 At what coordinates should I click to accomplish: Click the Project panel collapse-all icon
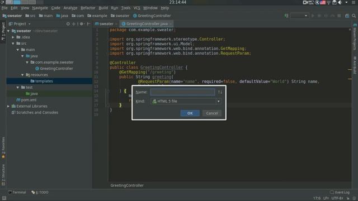[74, 23]
